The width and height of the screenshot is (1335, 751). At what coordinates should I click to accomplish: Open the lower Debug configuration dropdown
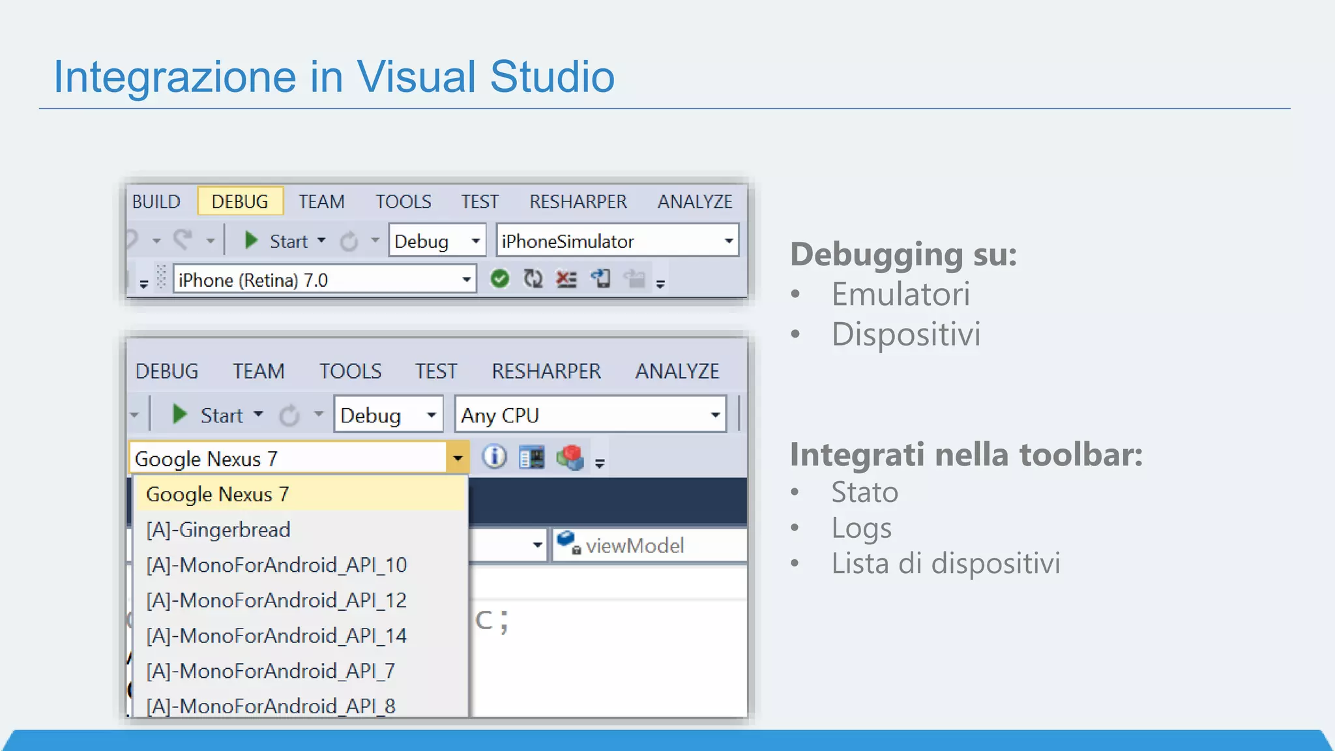point(389,414)
